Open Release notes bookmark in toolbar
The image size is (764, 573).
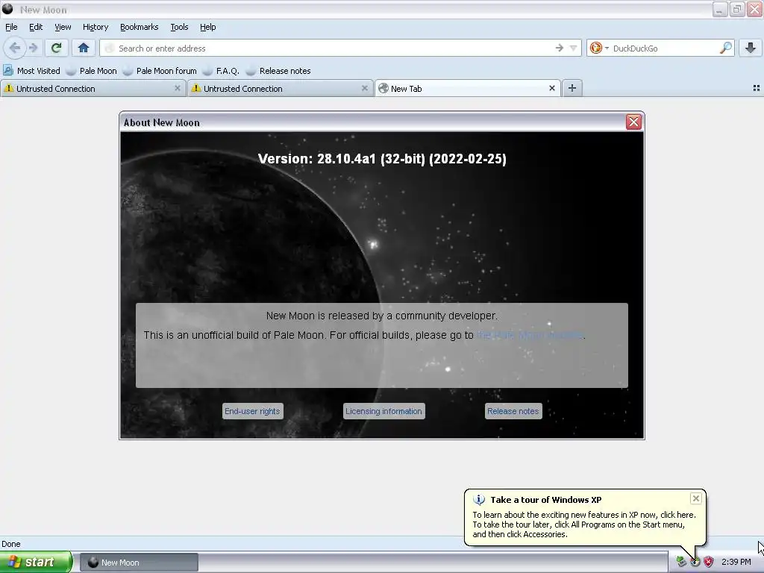pos(279,71)
